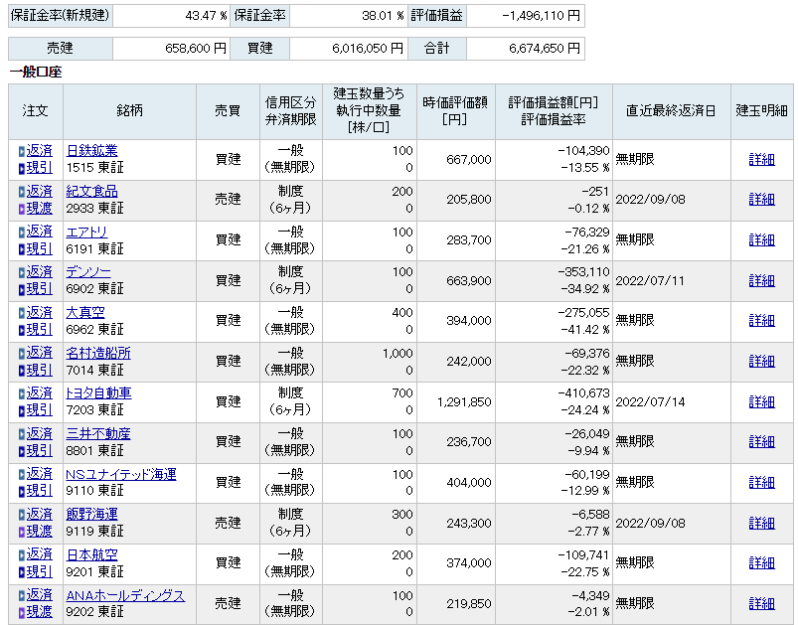Click arrow icon beside 現渡 for 飯野海運
The width and height of the screenshot is (798, 625).
(21, 531)
